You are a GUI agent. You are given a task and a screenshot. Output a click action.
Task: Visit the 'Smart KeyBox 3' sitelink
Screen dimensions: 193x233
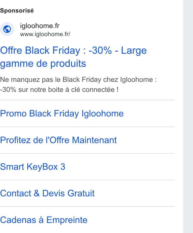[x=33, y=167]
